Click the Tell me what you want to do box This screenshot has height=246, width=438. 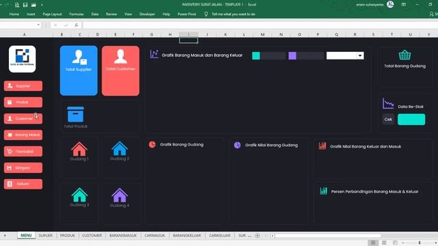point(233,14)
